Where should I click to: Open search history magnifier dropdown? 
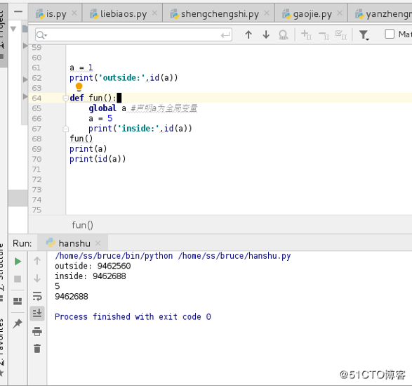(41, 34)
